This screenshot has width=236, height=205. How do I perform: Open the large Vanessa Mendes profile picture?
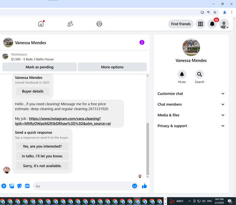(191, 47)
